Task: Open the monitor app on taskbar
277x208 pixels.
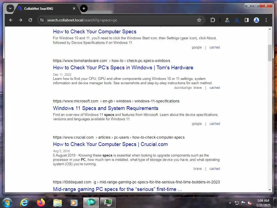Action: coord(108,203)
